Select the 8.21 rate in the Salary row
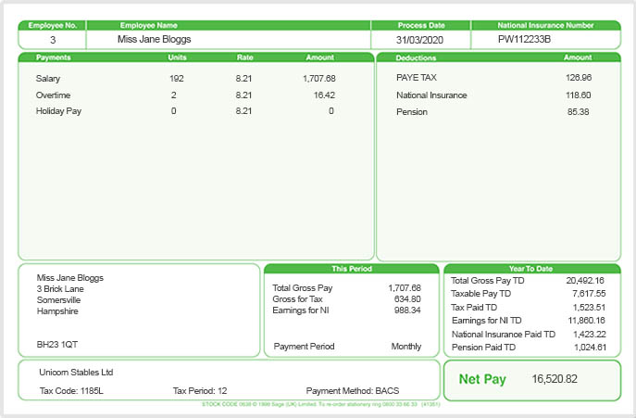The width and height of the screenshot is (636, 418). click(x=243, y=79)
